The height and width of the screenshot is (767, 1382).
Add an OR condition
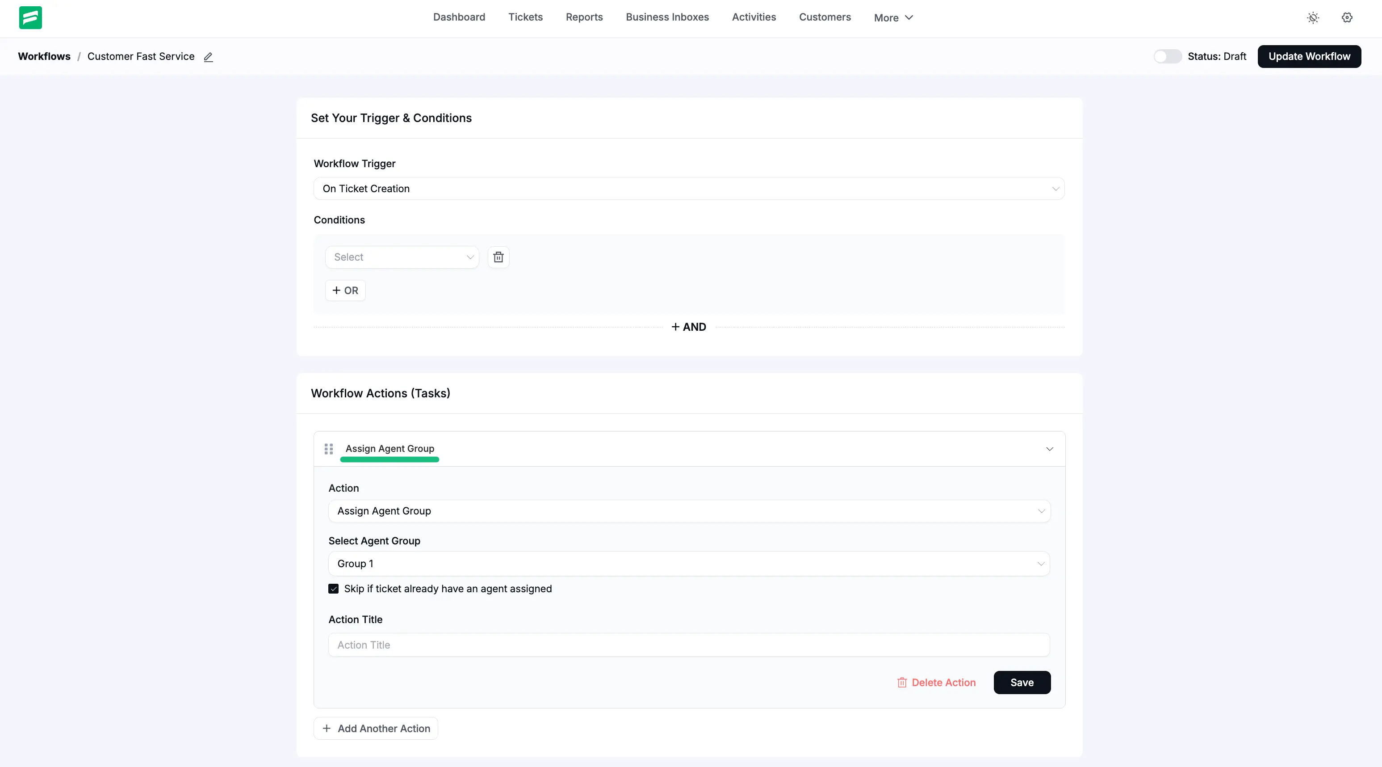coord(345,291)
